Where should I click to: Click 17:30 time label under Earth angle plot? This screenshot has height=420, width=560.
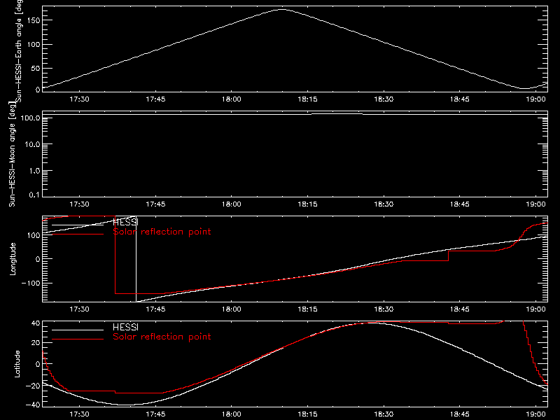79,99
